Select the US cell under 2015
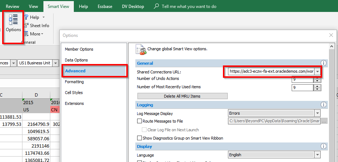Viewport: 338px width, 162px height. coord(36,110)
